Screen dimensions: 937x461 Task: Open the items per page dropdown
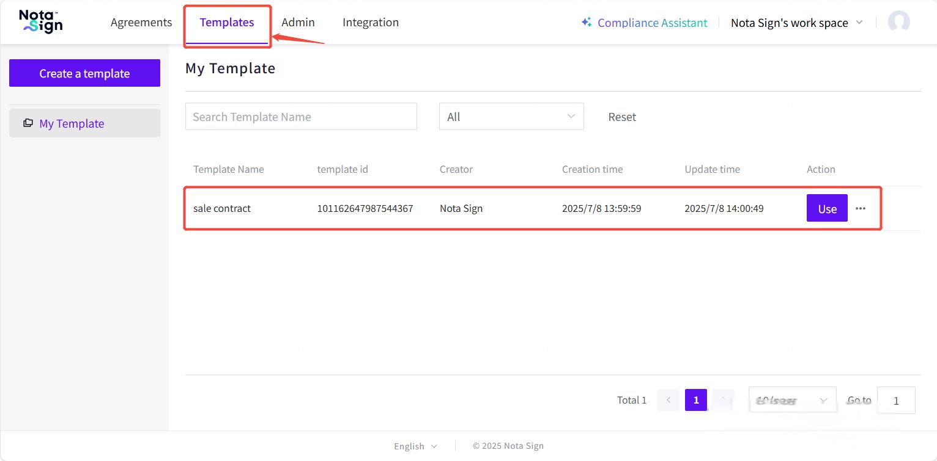[x=792, y=401]
